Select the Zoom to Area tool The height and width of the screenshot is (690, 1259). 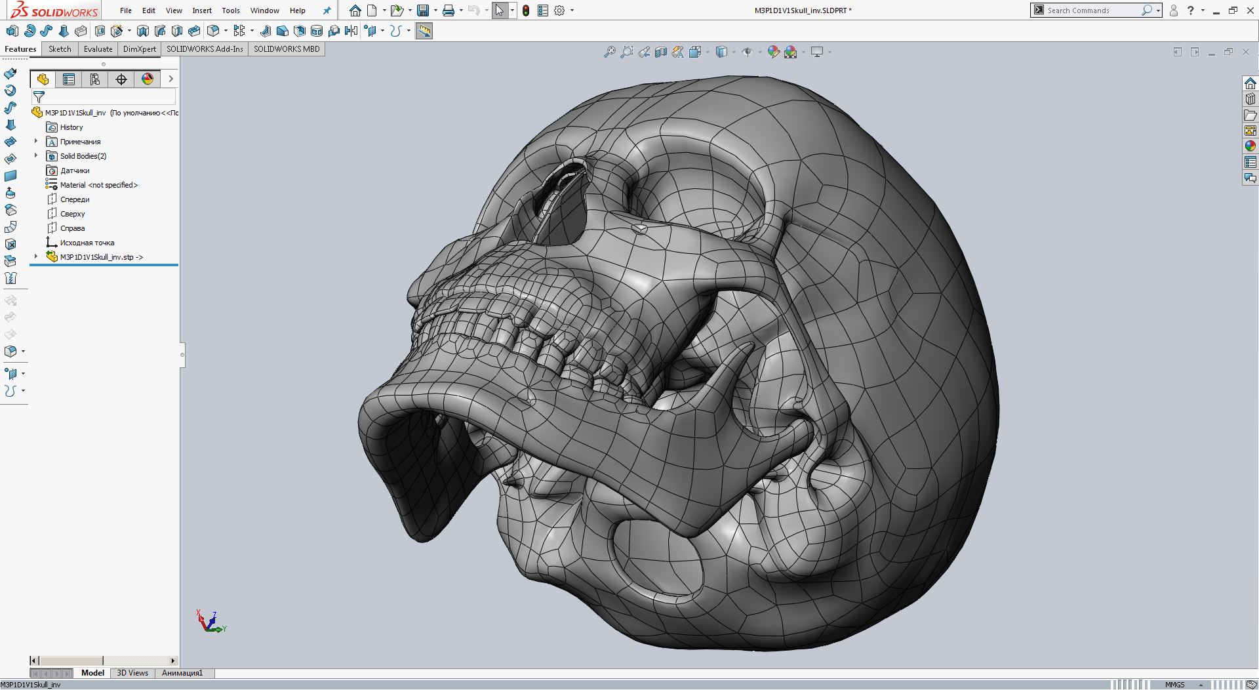tap(628, 52)
